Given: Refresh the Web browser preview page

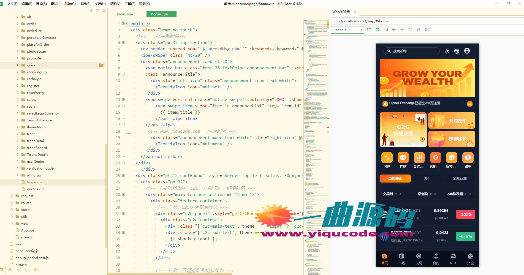Looking at the screenshot, I should (x=410, y=30).
